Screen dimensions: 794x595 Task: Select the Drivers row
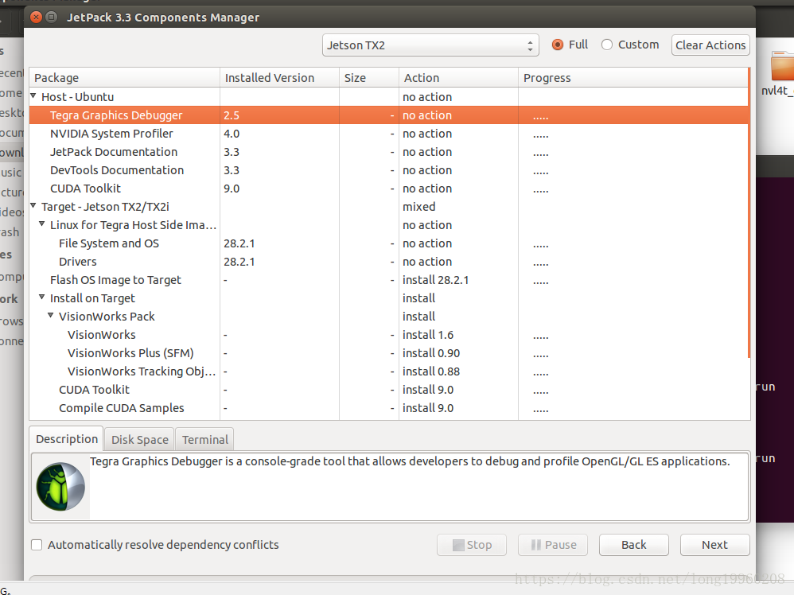[388, 262]
